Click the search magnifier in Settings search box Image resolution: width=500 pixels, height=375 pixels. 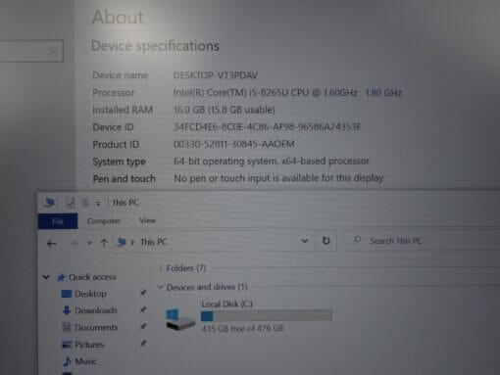[x=53, y=51]
